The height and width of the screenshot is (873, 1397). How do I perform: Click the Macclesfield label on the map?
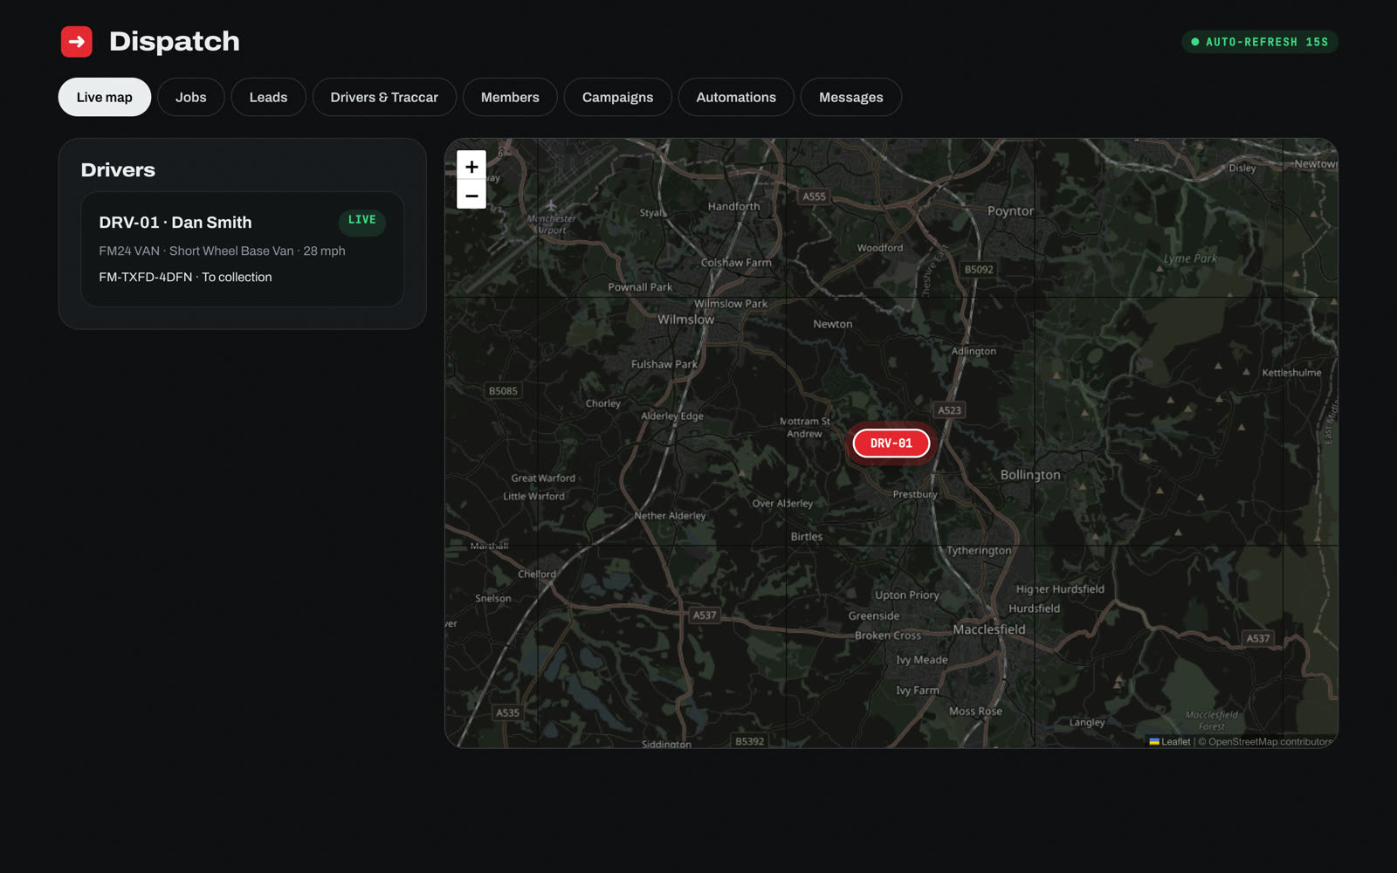click(989, 629)
